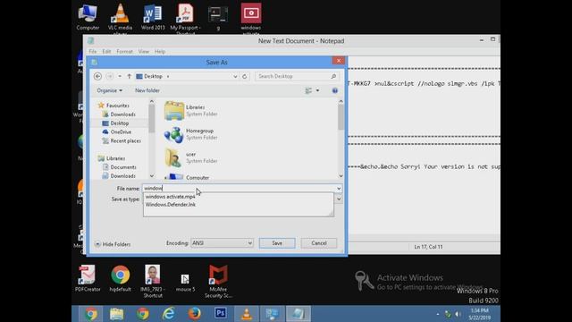Select the Computer item in file list

click(x=198, y=178)
